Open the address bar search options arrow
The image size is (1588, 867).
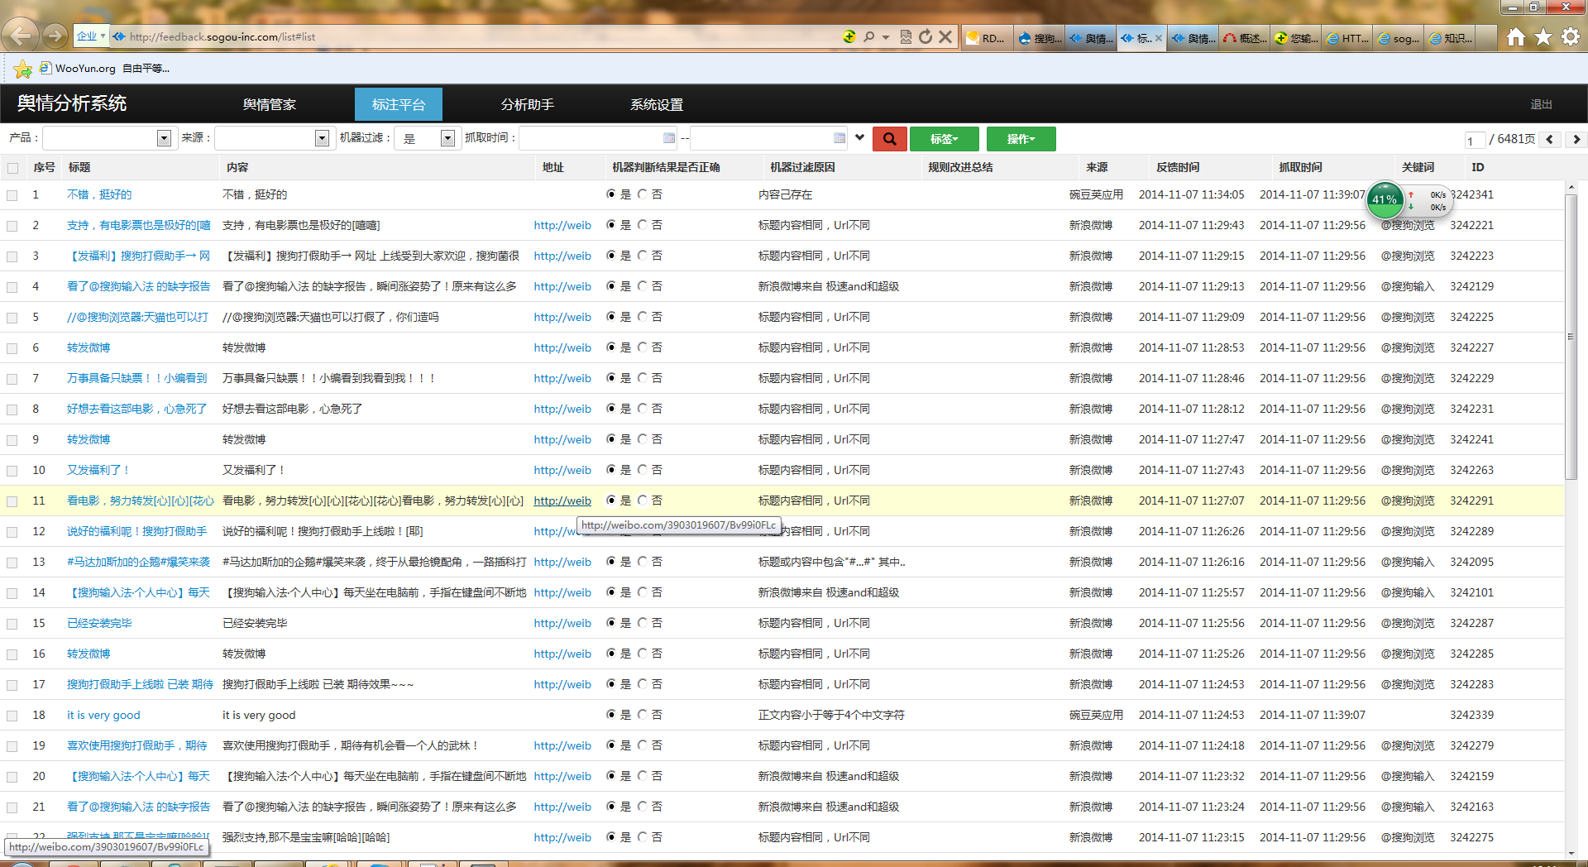tap(886, 37)
